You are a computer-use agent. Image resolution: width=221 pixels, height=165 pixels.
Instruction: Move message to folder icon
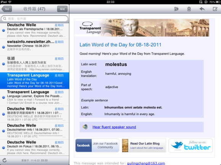click(176, 9)
